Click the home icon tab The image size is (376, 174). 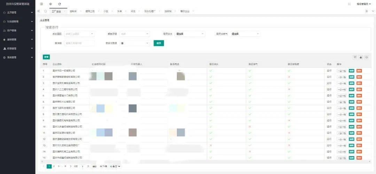coord(46,11)
